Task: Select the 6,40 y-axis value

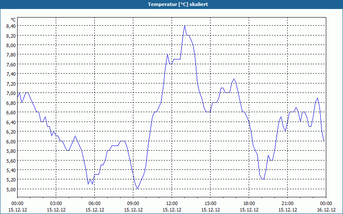Action: click(11, 122)
